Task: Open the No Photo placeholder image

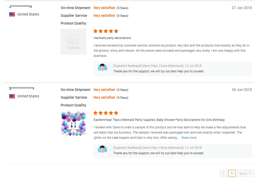Action: (74, 42)
